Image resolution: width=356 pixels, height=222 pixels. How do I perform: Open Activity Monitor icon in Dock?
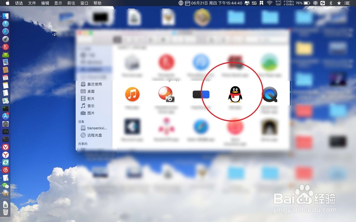(5, 132)
